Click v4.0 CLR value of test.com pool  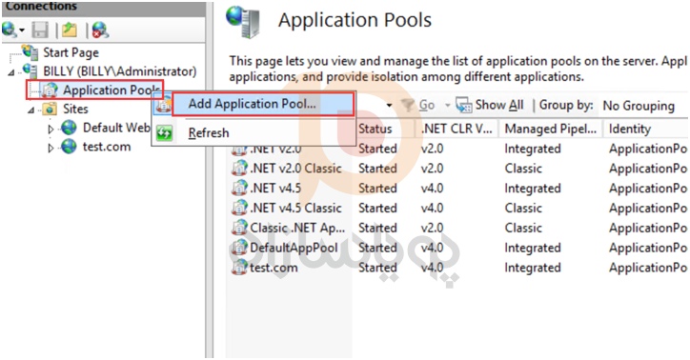click(432, 268)
